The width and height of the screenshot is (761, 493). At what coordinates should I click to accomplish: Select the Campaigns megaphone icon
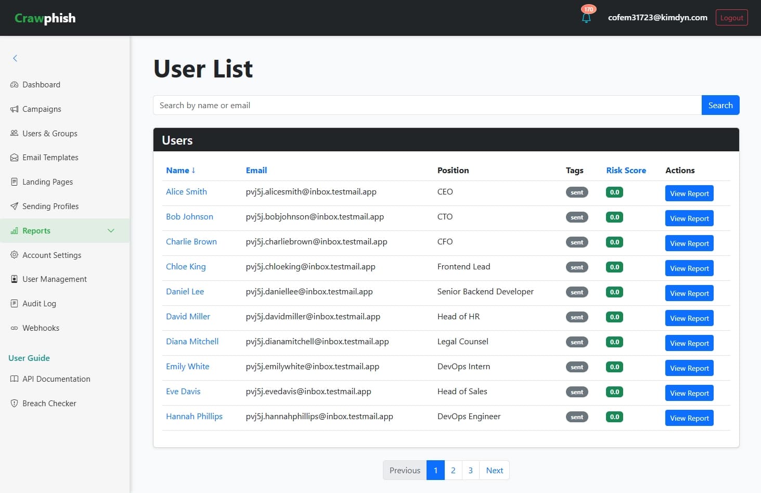13,109
